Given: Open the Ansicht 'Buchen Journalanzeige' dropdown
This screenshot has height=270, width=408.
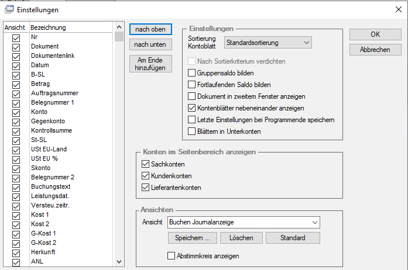Looking at the screenshot, I should pyautogui.click(x=244, y=222).
